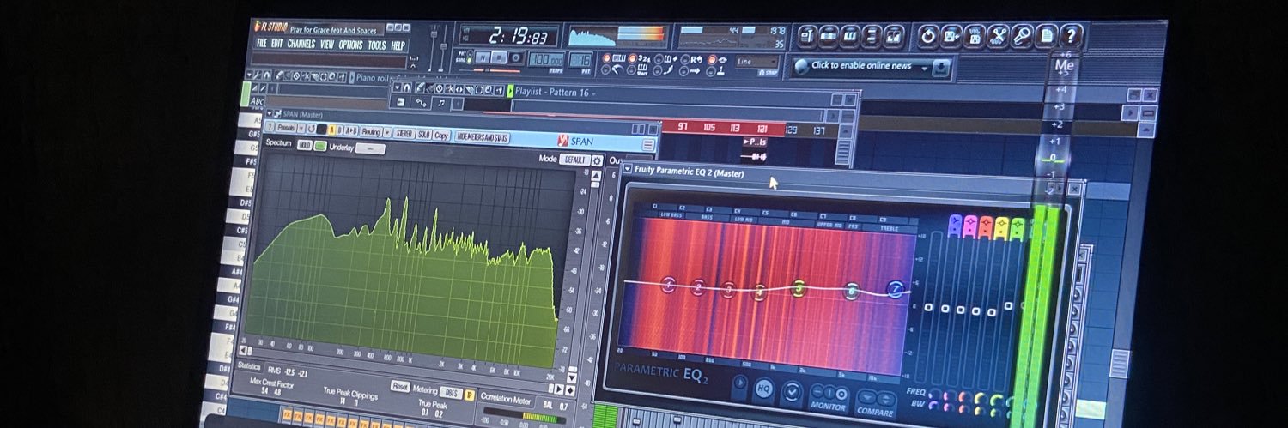Click the save project floppy disk icon
This screenshot has height=428, width=1288.
951,37
